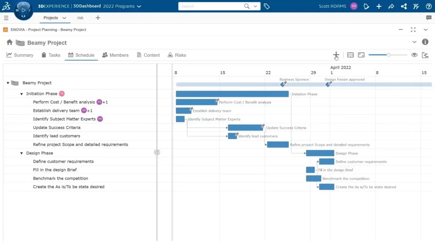Viewport: 435px width, 244px height.
Task: Collapse the Design Phase tree node
Action: coord(22,153)
